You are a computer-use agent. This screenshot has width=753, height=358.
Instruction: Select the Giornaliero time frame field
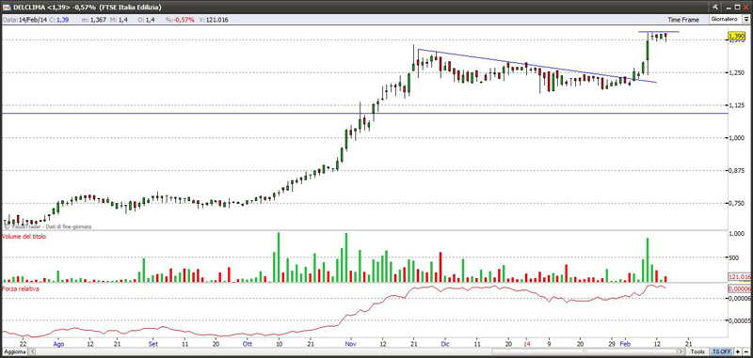point(725,19)
